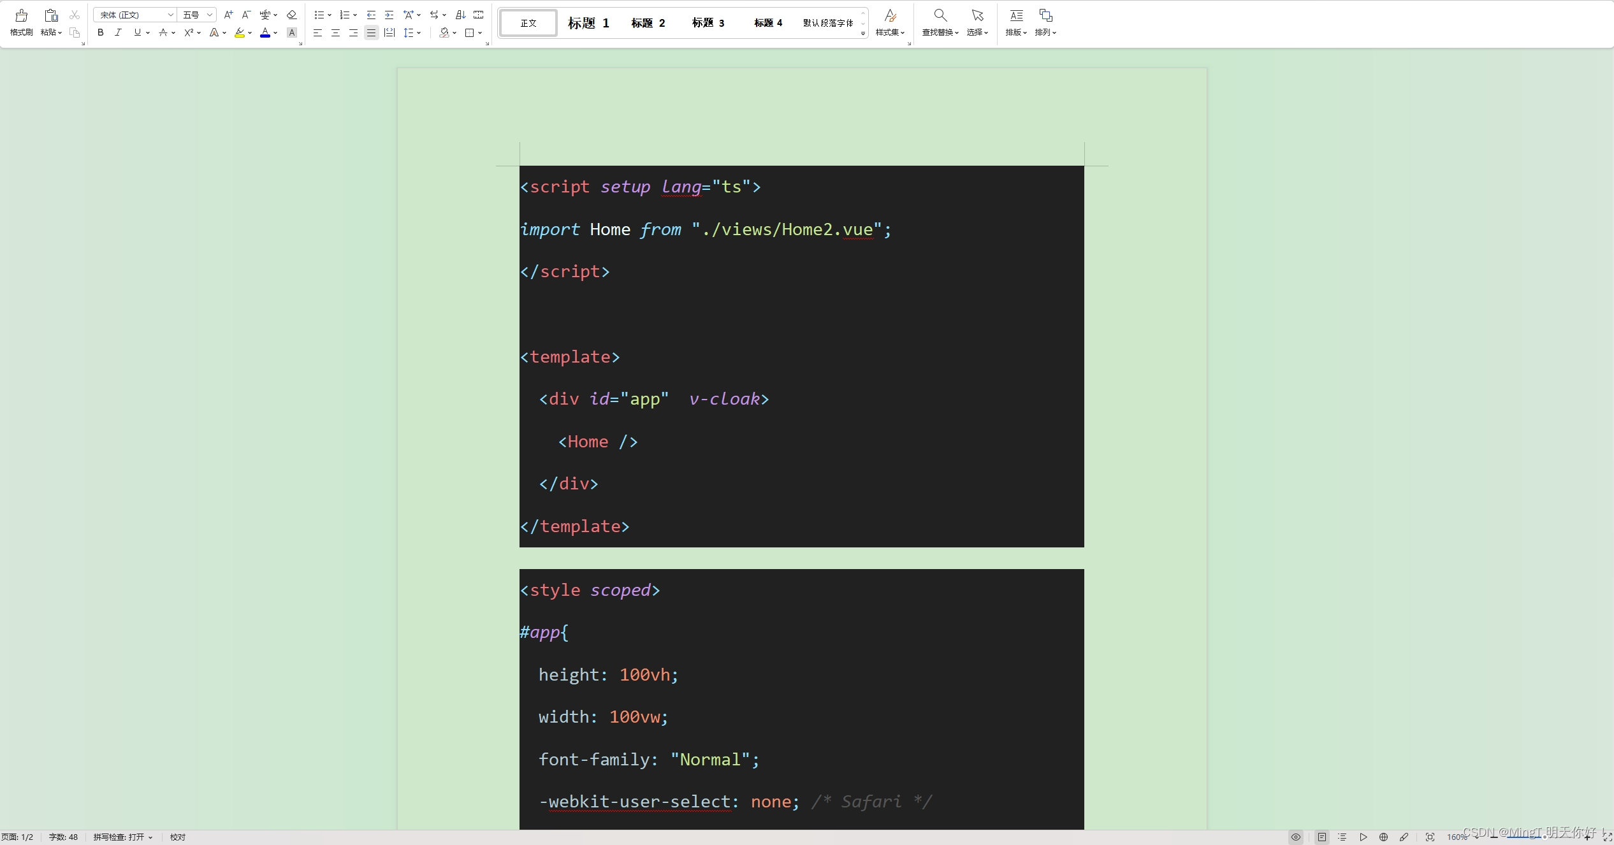Click the 校对 proofreading button
This screenshot has height=845, width=1614.
[x=178, y=837]
